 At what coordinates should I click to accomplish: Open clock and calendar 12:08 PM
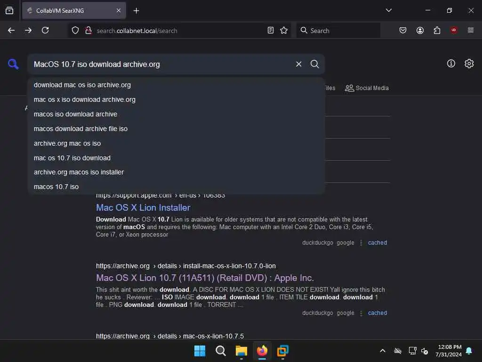[449, 351]
